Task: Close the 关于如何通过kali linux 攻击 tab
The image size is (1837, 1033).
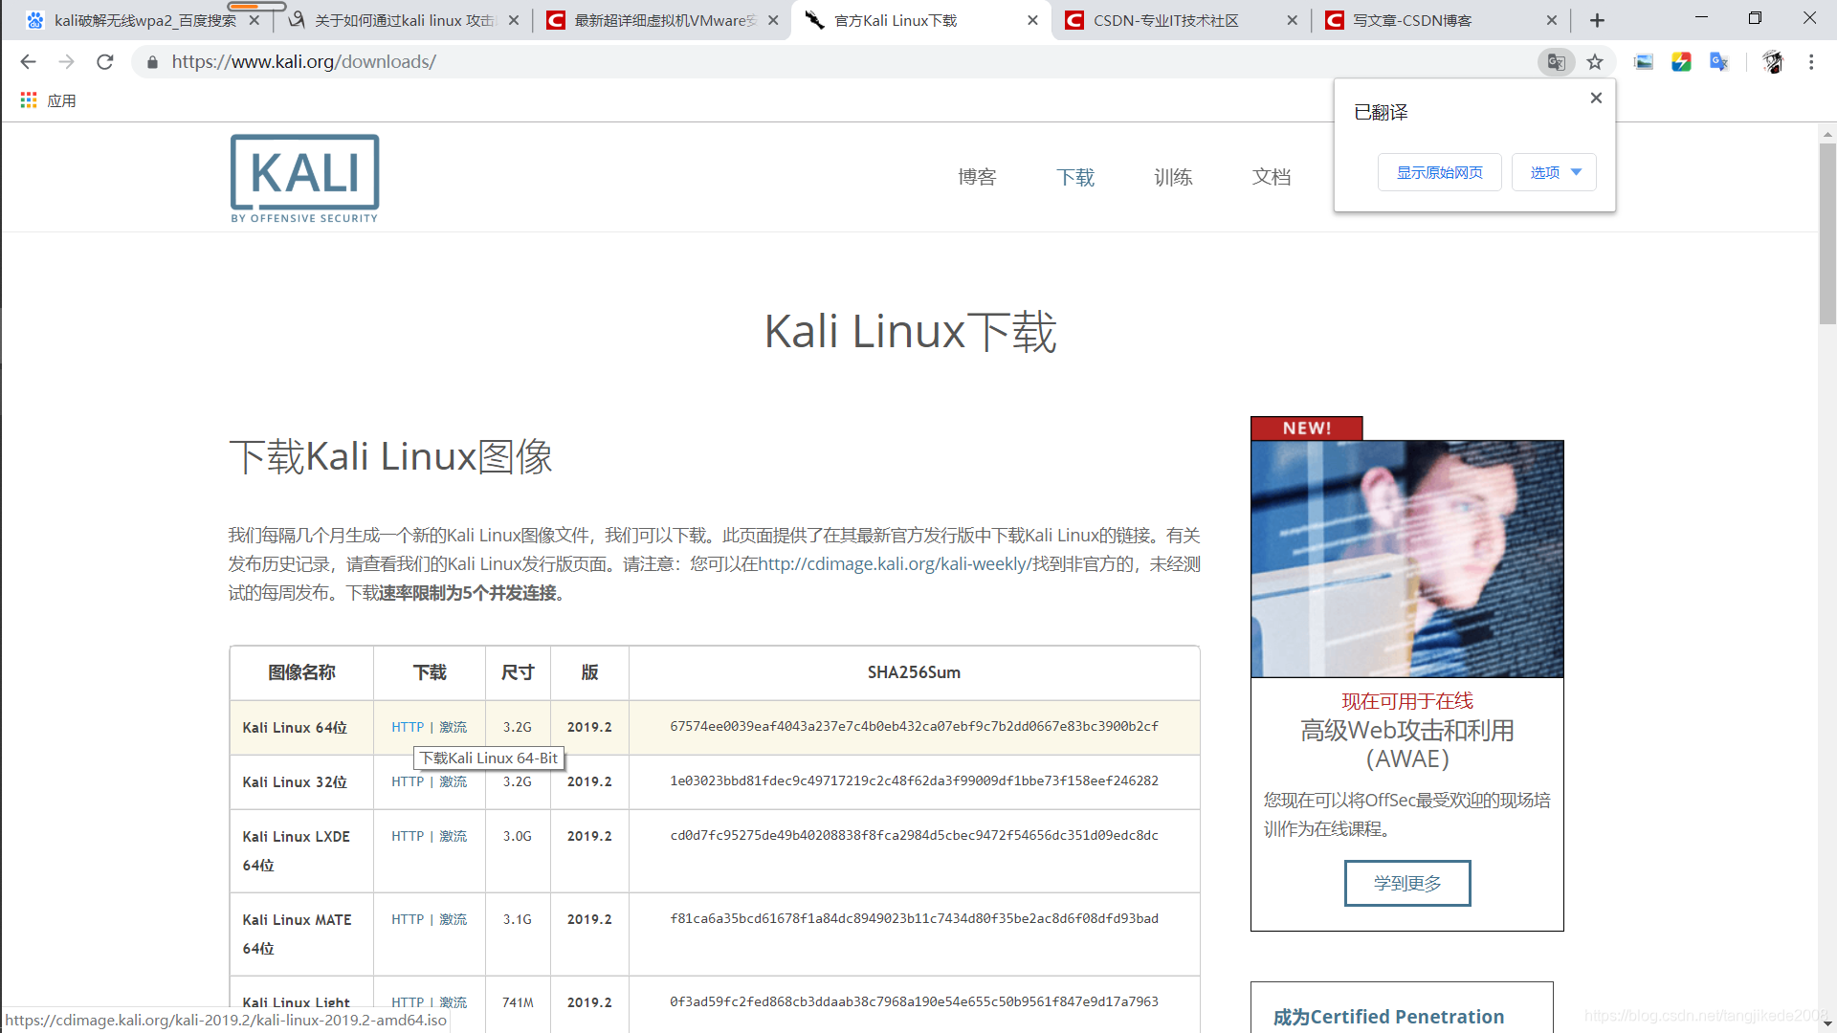Action: (514, 20)
